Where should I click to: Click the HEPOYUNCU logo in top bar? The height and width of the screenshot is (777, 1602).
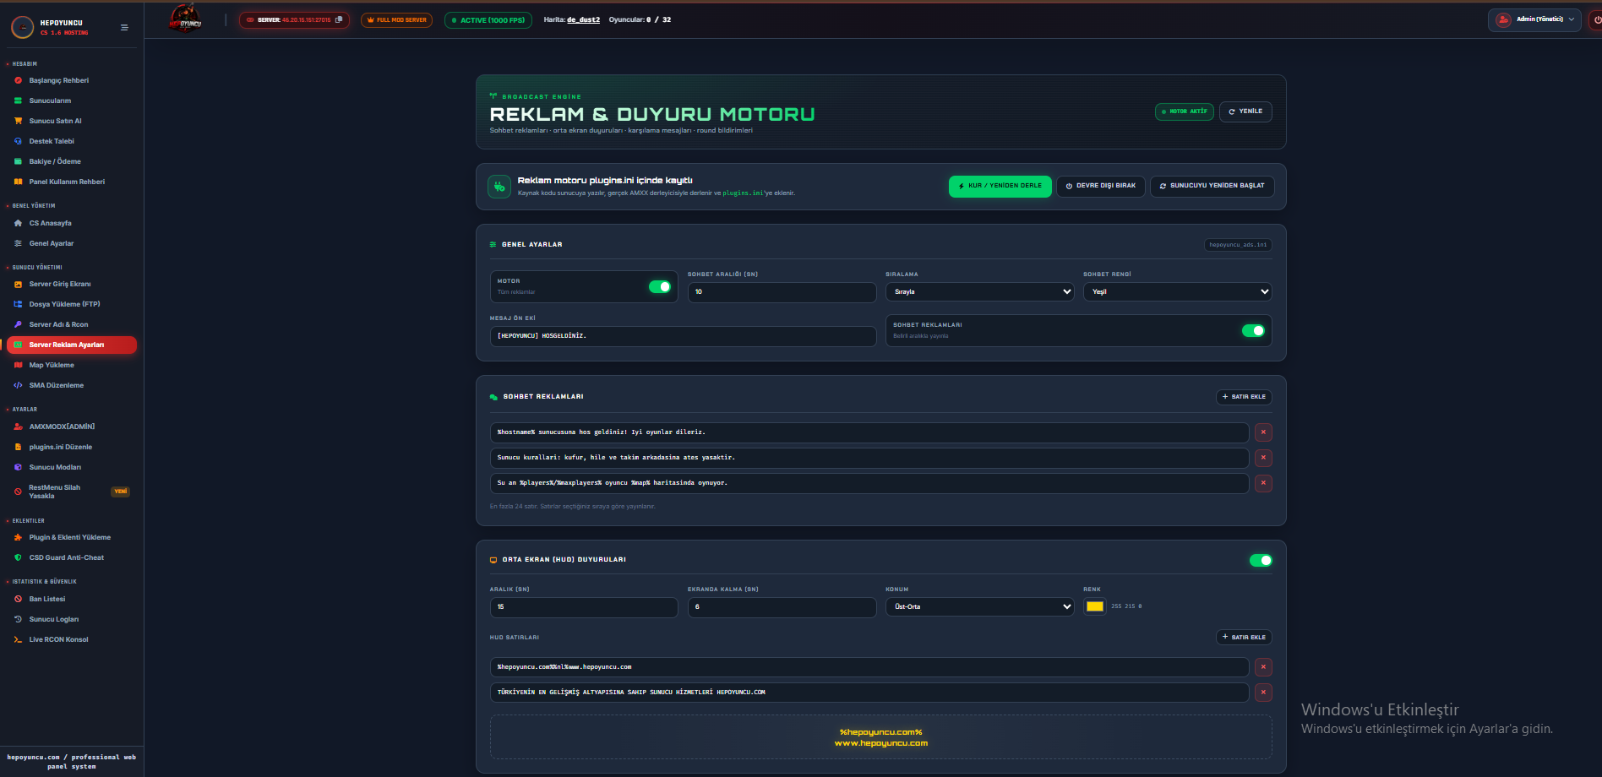click(186, 18)
